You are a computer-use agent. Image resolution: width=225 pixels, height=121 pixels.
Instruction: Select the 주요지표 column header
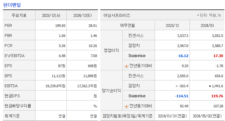click(x=19, y=15)
